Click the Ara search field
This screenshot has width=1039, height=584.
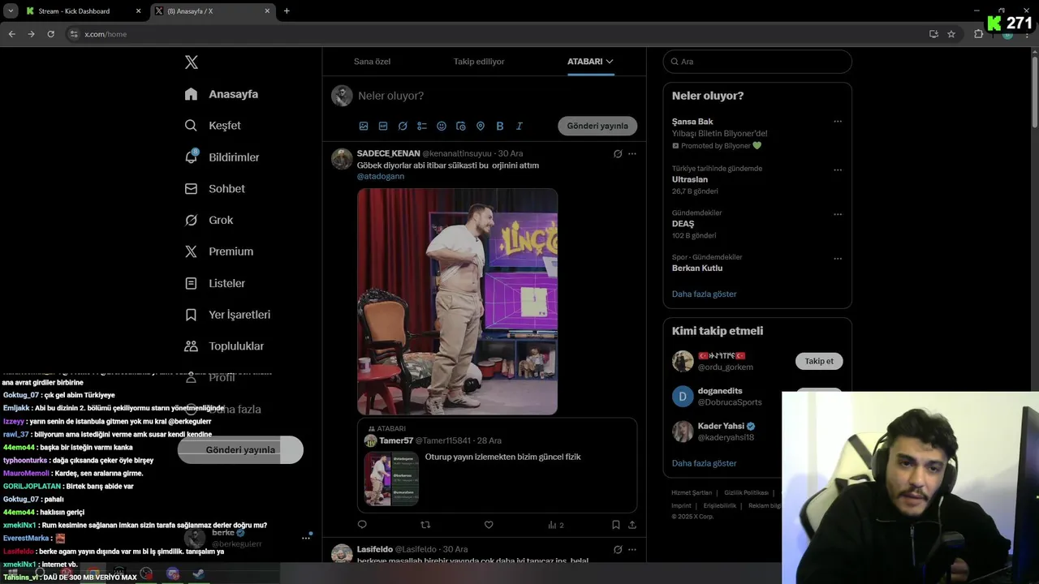(757, 62)
